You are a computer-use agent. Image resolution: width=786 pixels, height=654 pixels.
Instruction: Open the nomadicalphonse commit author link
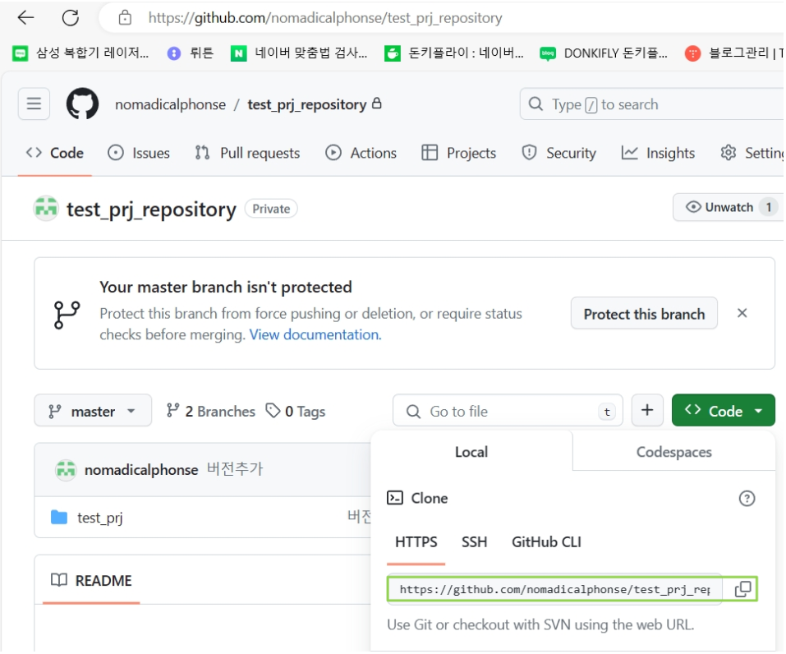pyautogui.click(x=141, y=470)
